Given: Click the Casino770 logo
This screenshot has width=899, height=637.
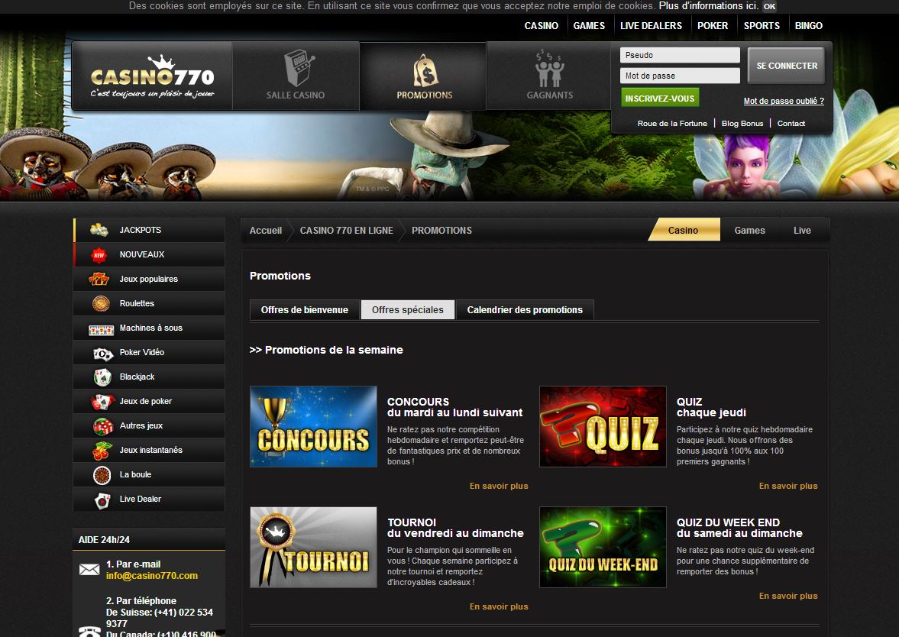Looking at the screenshot, I should pyautogui.click(x=153, y=77).
